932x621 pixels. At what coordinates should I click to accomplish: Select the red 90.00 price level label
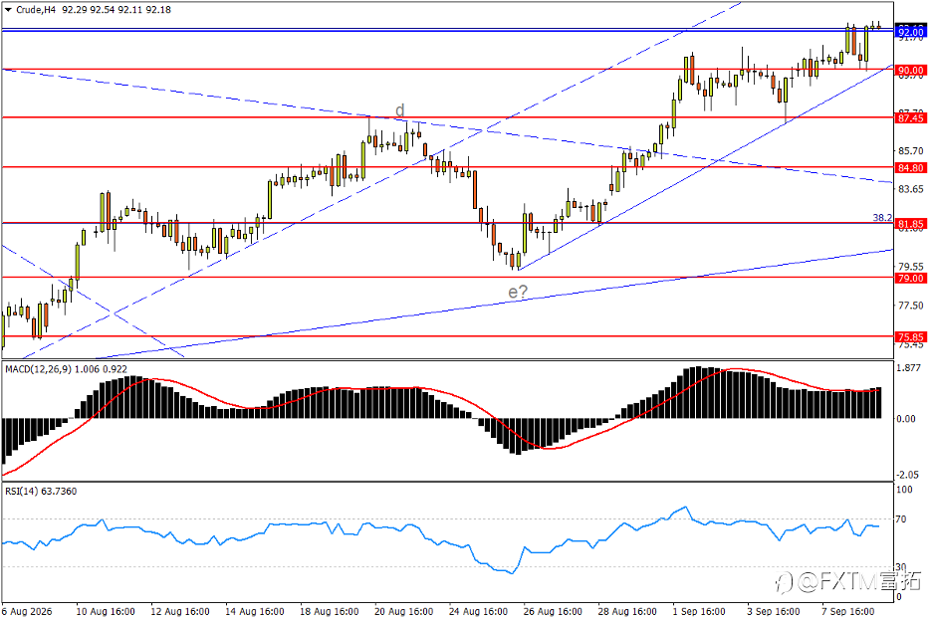pyautogui.click(x=910, y=70)
